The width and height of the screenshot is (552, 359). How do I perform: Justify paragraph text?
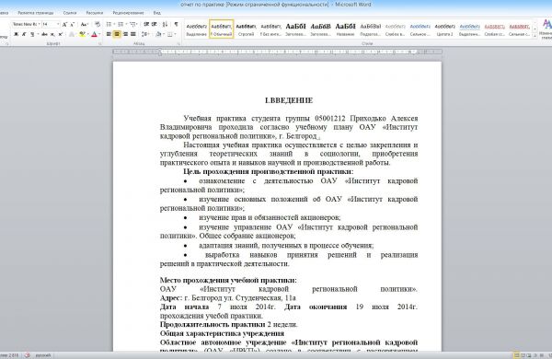pyautogui.click(x=133, y=34)
